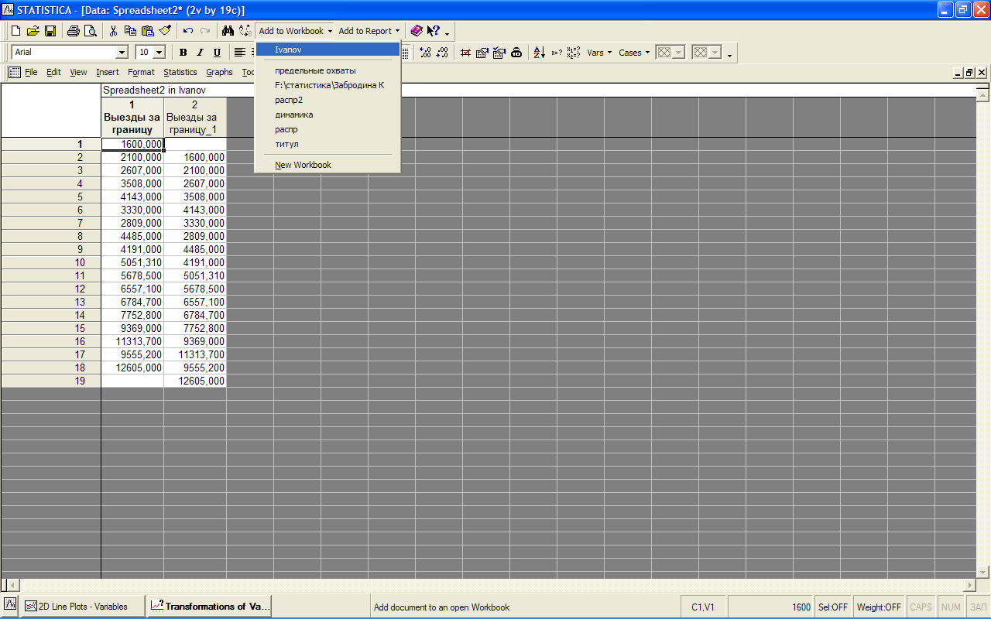Select распр2 in the workbook list
The height and width of the screenshot is (619, 991).
(327, 100)
